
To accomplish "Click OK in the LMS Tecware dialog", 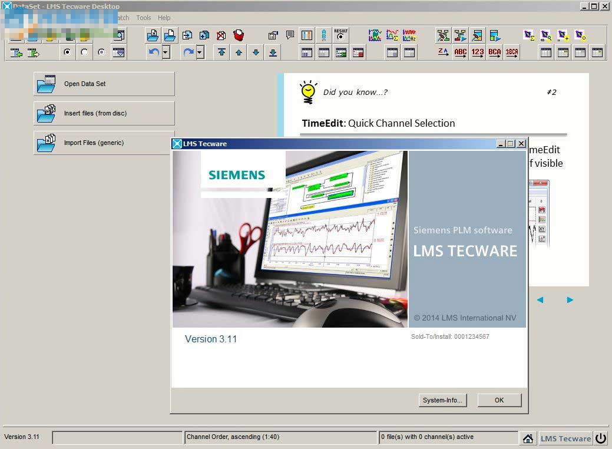I will pos(499,400).
